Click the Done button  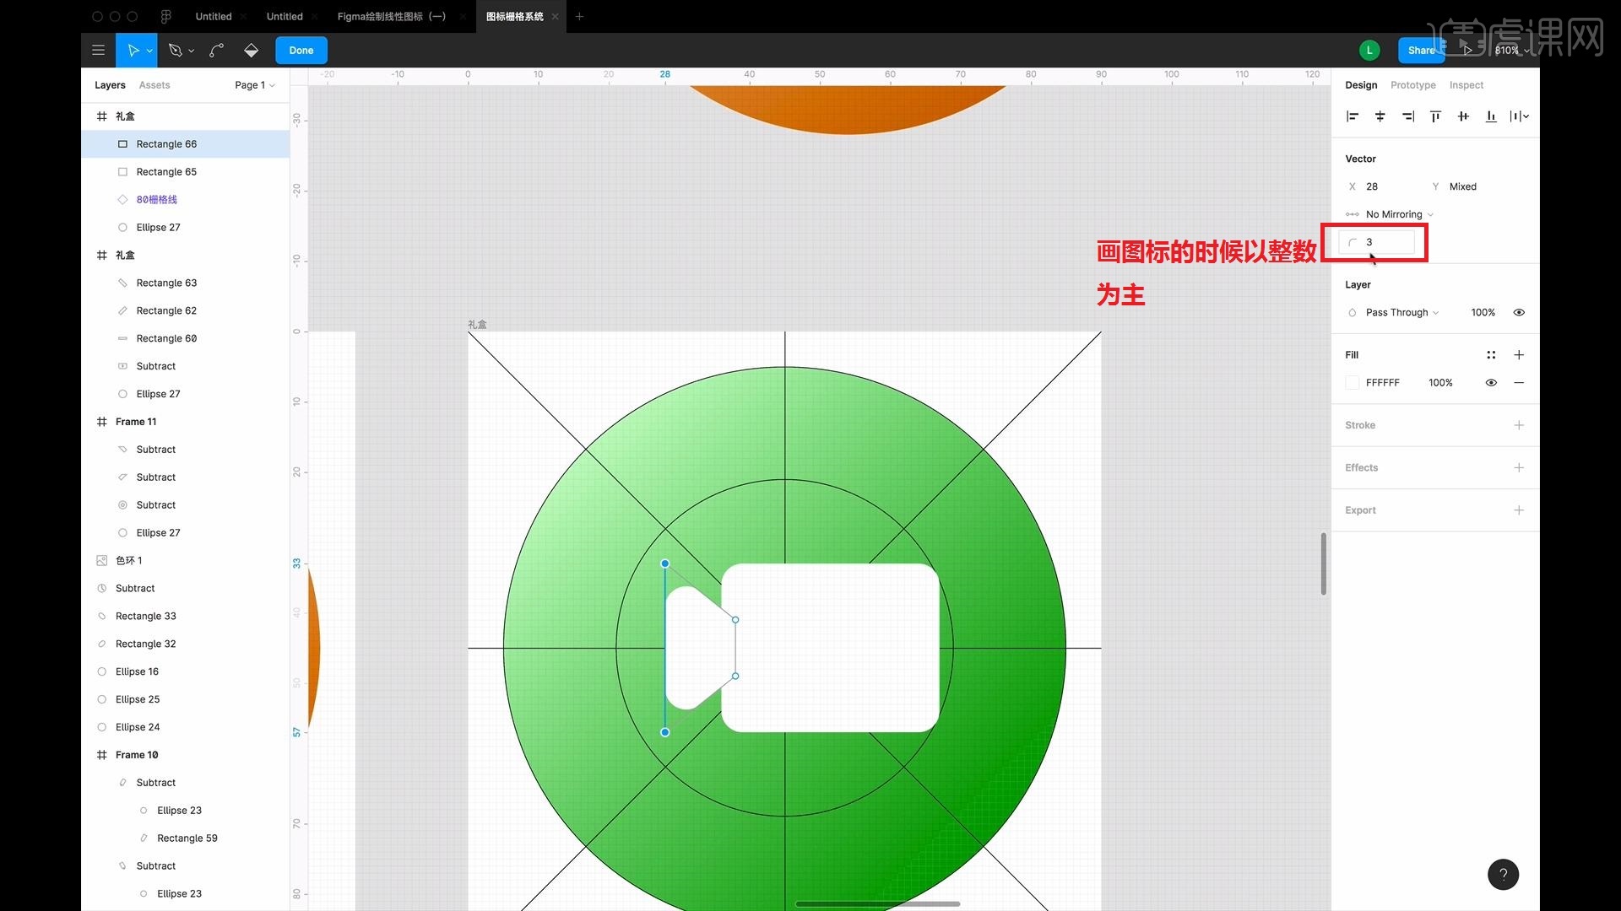pos(301,51)
